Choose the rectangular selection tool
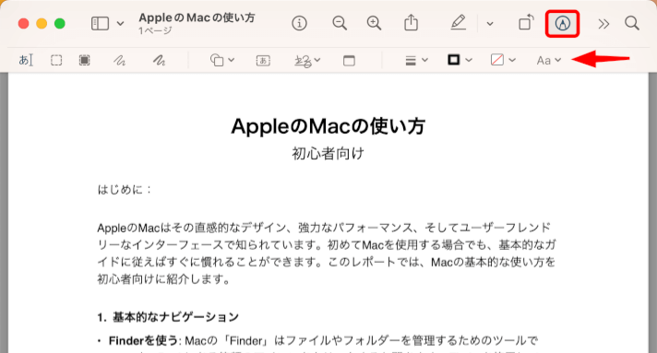The height and width of the screenshot is (353, 657). click(x=56, y=60)
